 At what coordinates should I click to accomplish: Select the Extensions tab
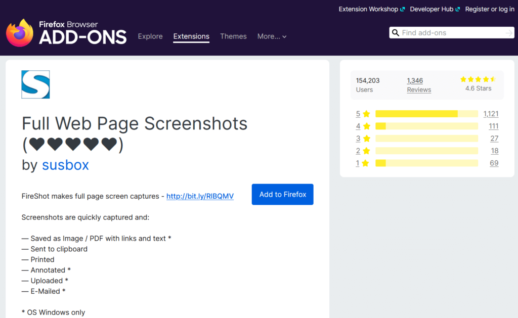click(x=191, y=36)
